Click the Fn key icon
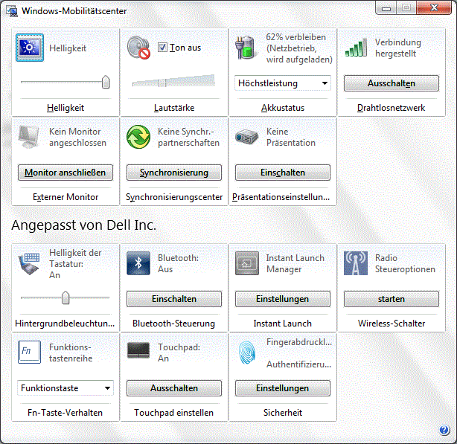Screen dimensions: 457x444 [29, 352]
